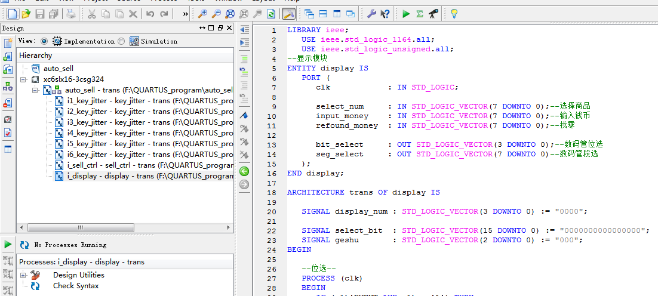The width and height of the screenshot is (658, 296).
Task: Click the telescope icon in toolbar
Action: tap(433, 14)
